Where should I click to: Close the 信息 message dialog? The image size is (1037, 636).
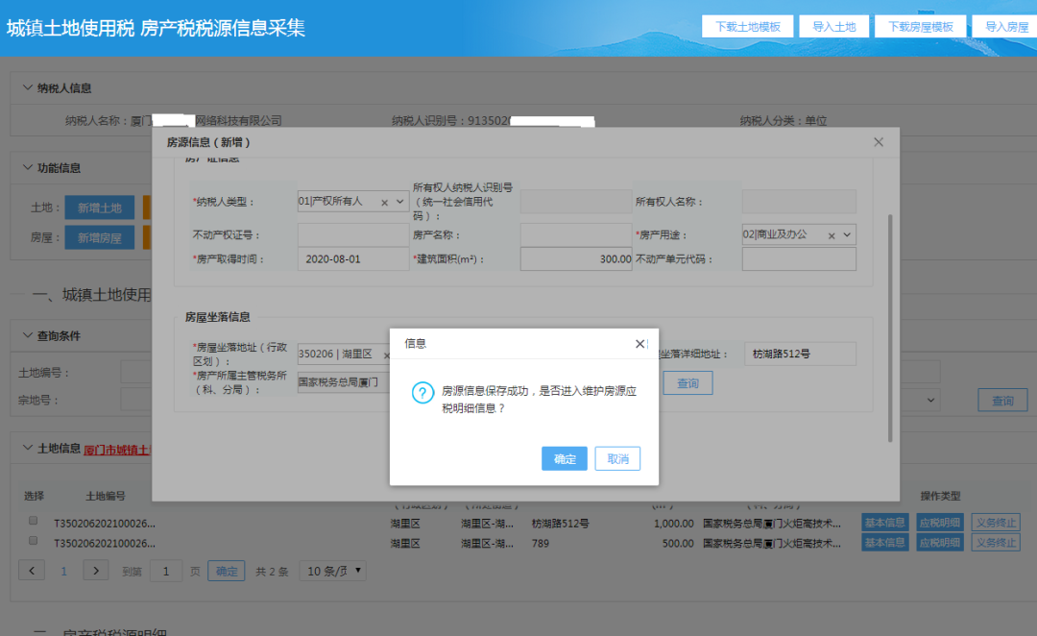(x=639, y=343)
